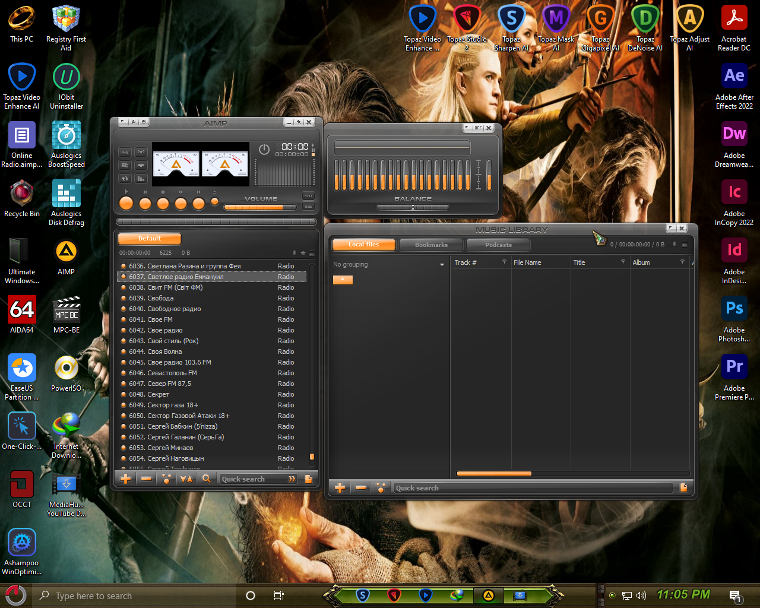This screenshot has height=608, width=760.
Task: Pin AIMP window on top
Action: pos(299,122)
